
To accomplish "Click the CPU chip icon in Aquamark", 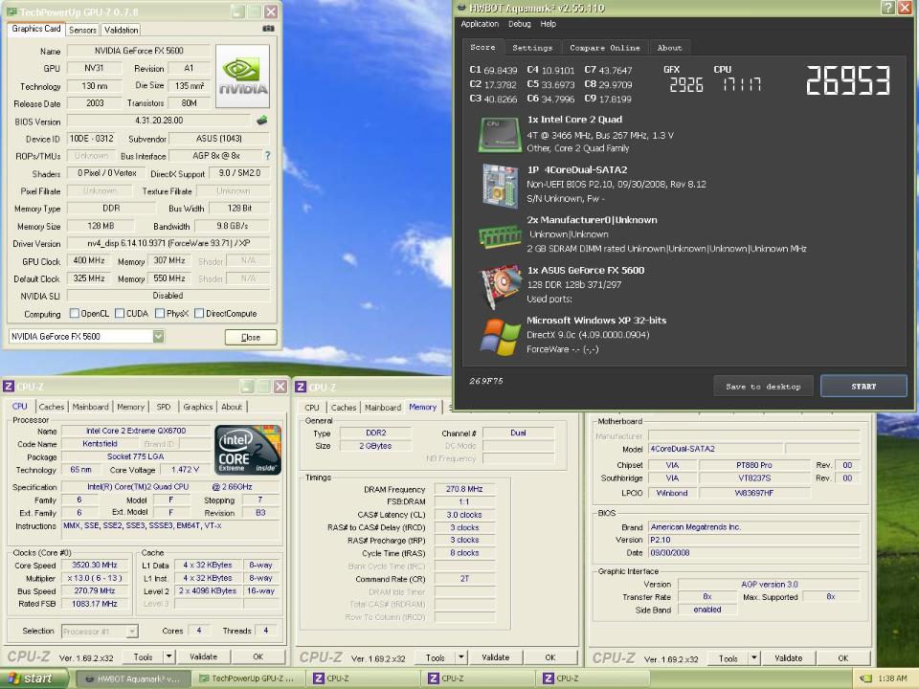I will [x=499, y=134].
